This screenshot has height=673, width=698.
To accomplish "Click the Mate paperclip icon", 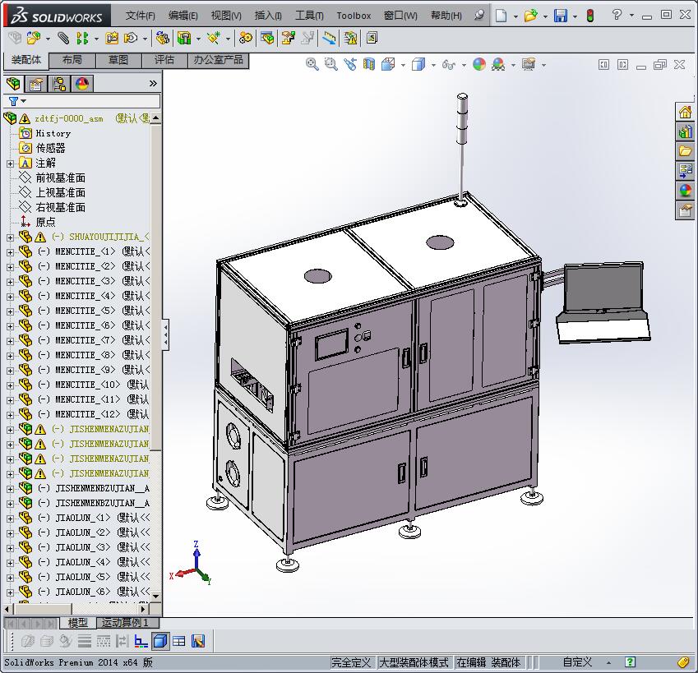I will click(x=63, y=39).
